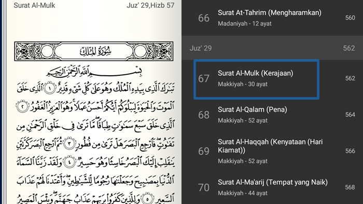Tap page number 564 for Al-Qalam
The image size is (363, 204).
(x=350, y=115)
